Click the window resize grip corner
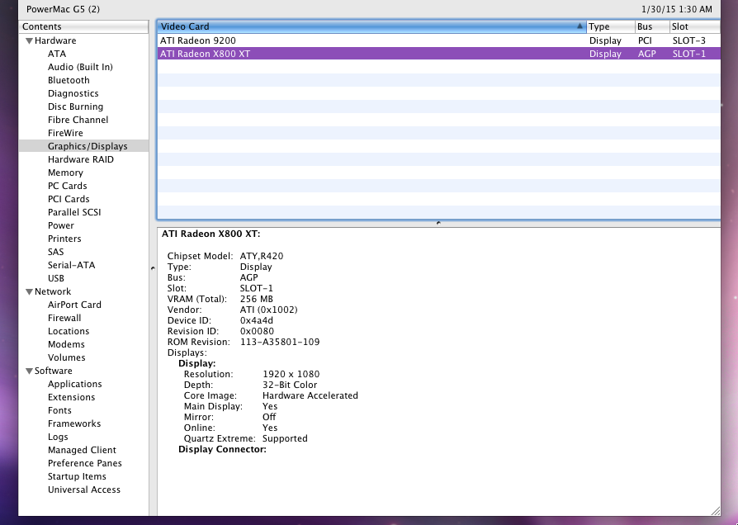The width and height of the screenshot is (738, 525). (x=716, y=511)
